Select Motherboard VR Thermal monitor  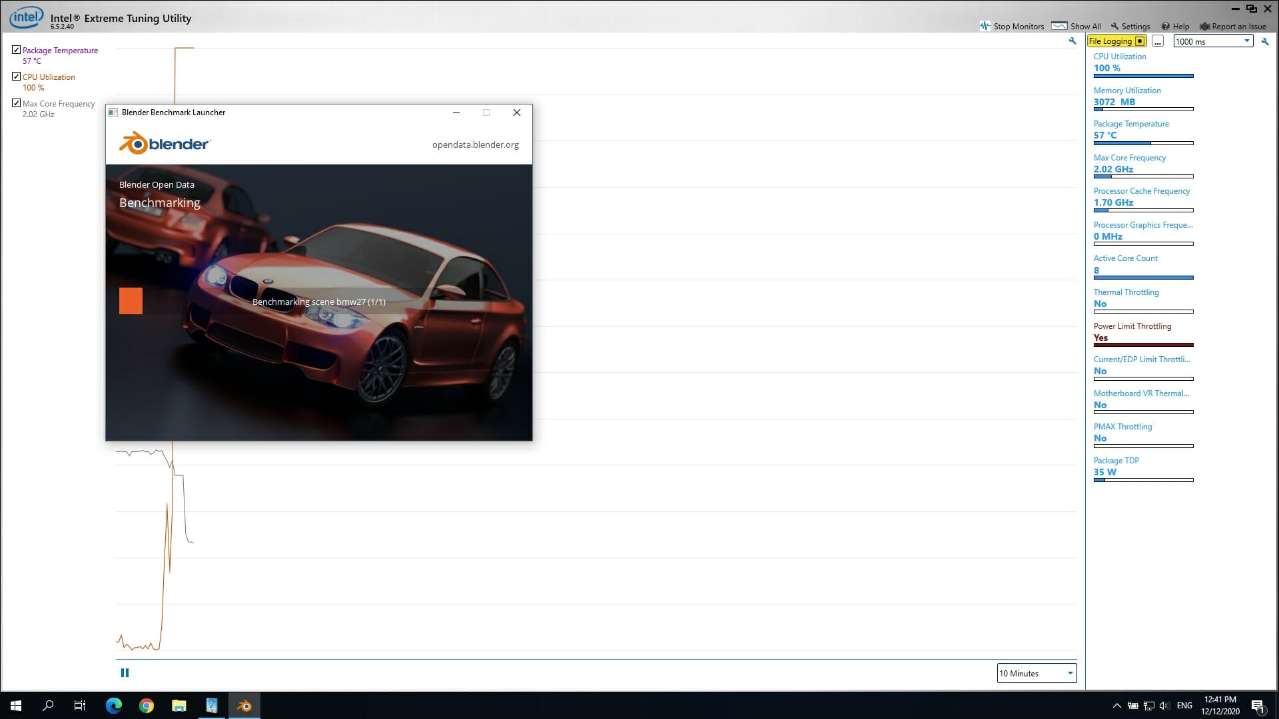coord(1143,402)
